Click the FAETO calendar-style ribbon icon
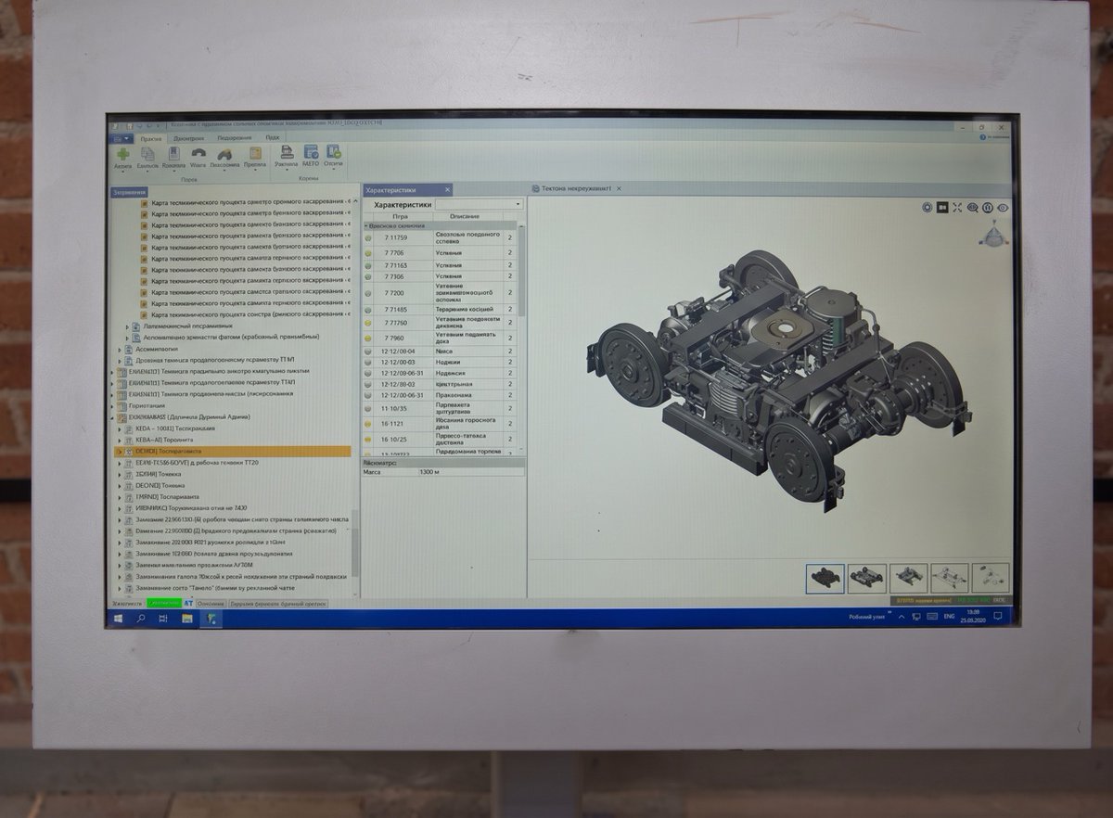Image resolution: width=1113 pixels, height=818 pixels. point(311,152)
